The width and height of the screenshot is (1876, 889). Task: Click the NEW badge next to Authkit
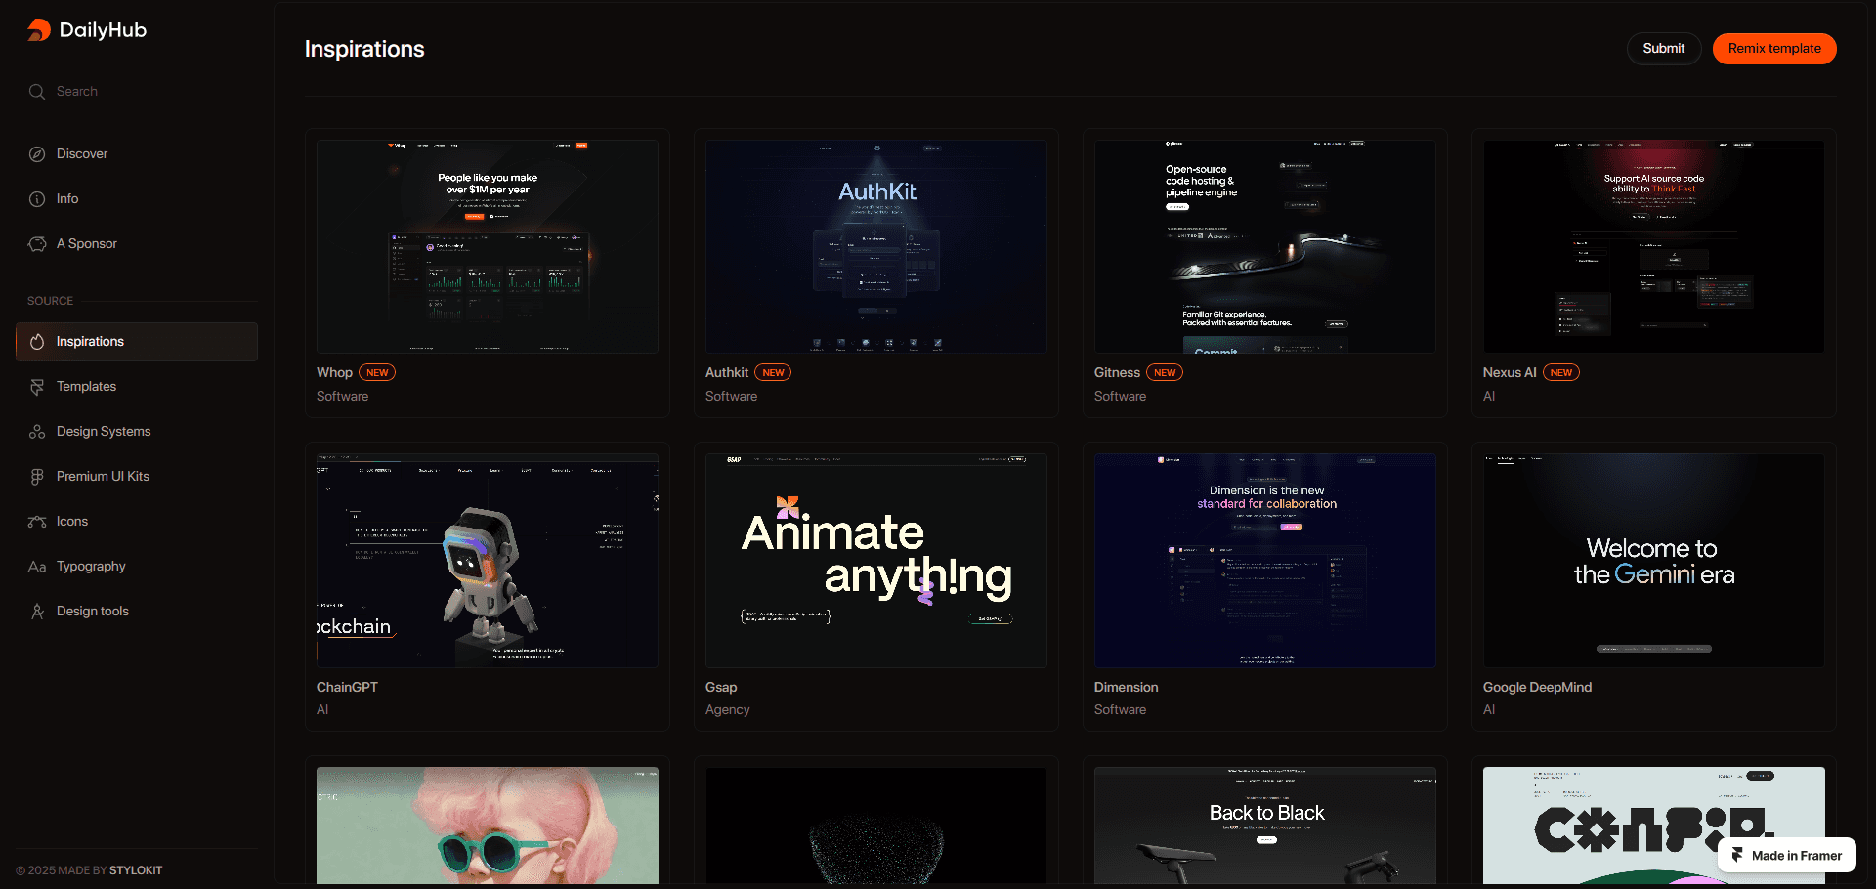[773, 373]
